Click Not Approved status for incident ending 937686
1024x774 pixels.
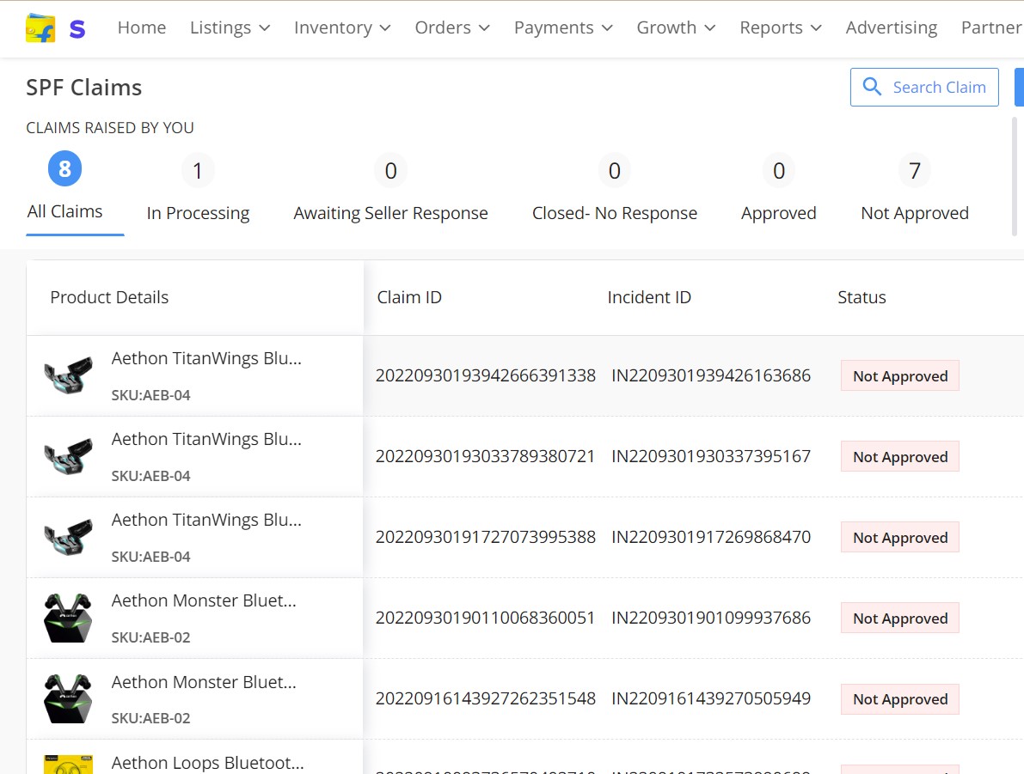[900, 618]
